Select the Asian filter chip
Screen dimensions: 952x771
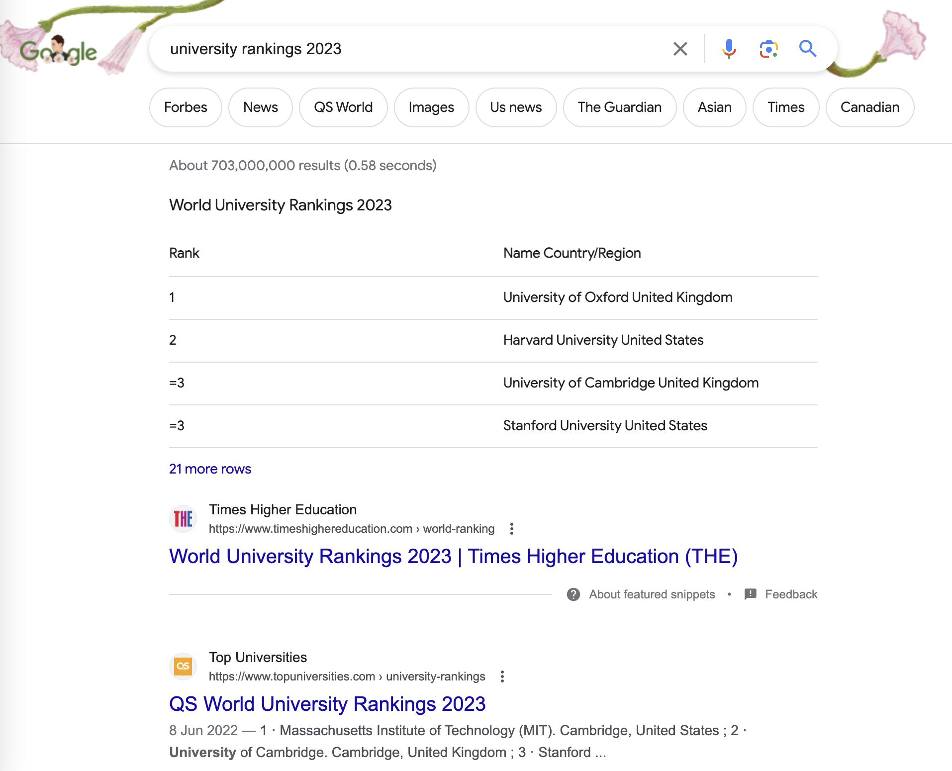[714, 107]
